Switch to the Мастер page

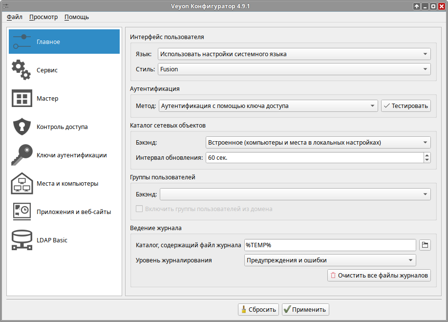[x=64, y=98]
